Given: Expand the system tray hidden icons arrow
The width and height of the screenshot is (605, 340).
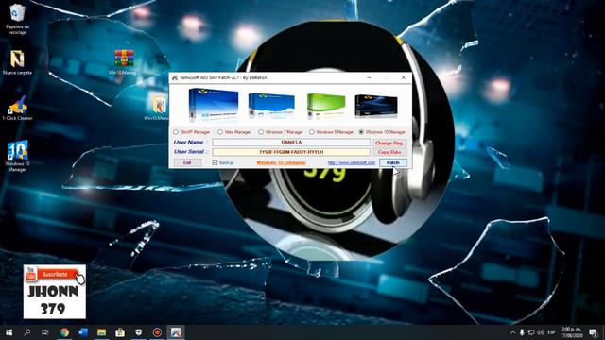Looking at the screenshot, I should (x=512, y=332).
